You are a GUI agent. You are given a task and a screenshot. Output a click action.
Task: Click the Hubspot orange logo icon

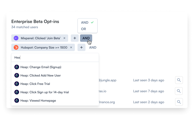coord(16,47)
